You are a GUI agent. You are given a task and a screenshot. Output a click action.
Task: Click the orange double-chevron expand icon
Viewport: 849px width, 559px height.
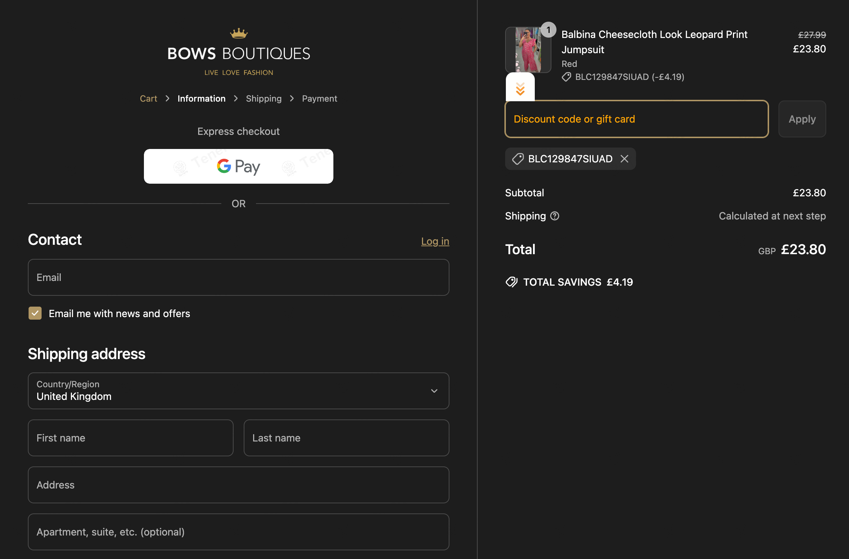click(x=520, y=89)
